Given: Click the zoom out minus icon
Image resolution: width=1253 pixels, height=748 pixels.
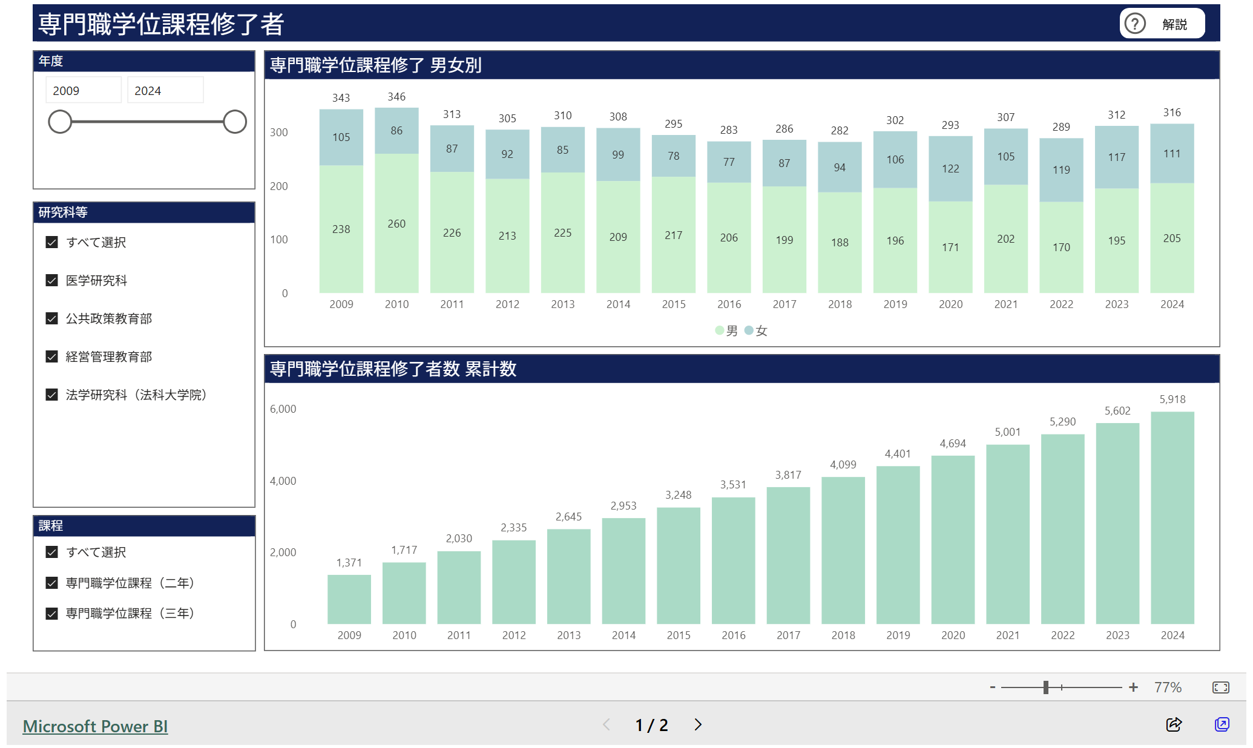Looking at the screenshot, I should (993, 687).
